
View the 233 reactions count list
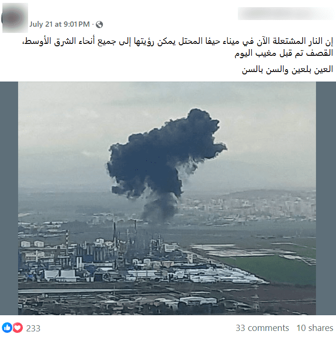[33, 328]
